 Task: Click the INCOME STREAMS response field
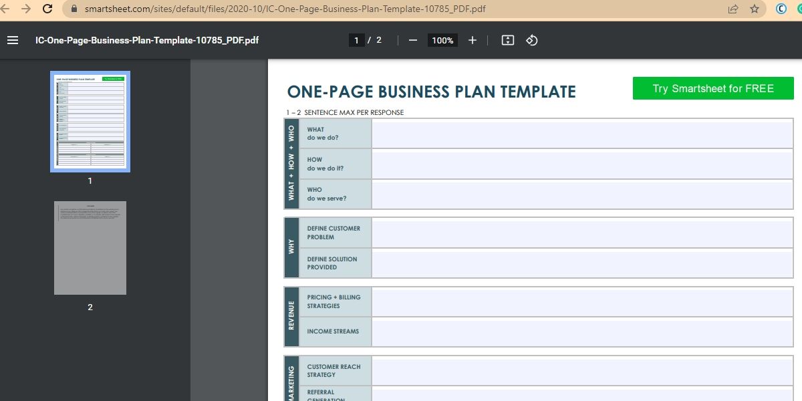[x=582, y=331]
